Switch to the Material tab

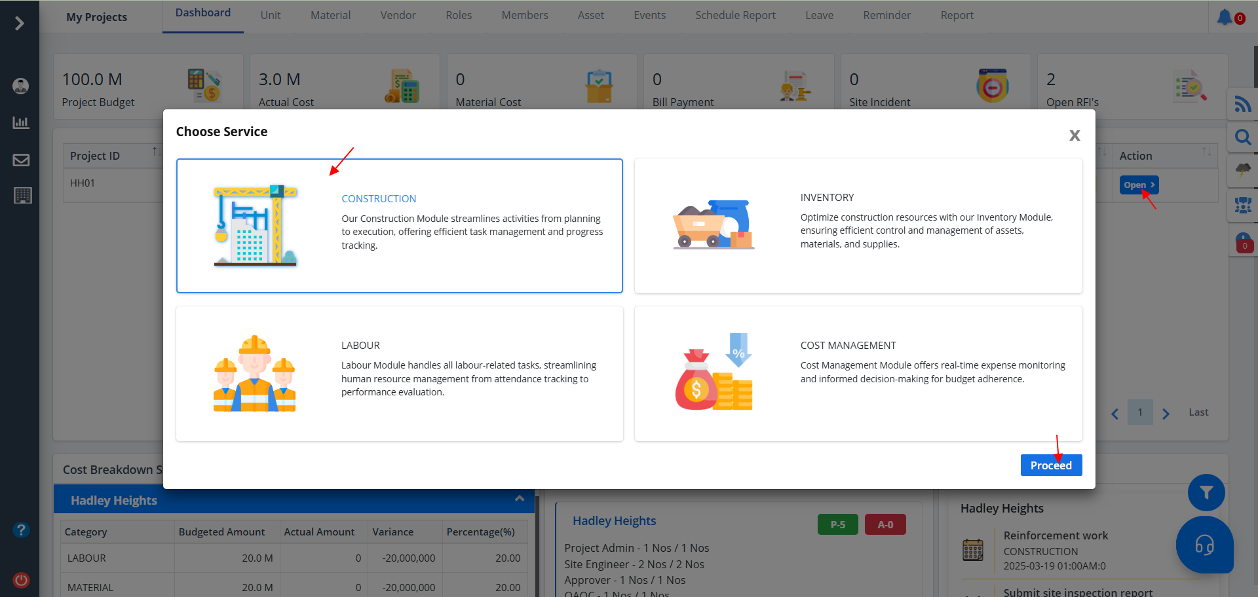coord(330,15)
